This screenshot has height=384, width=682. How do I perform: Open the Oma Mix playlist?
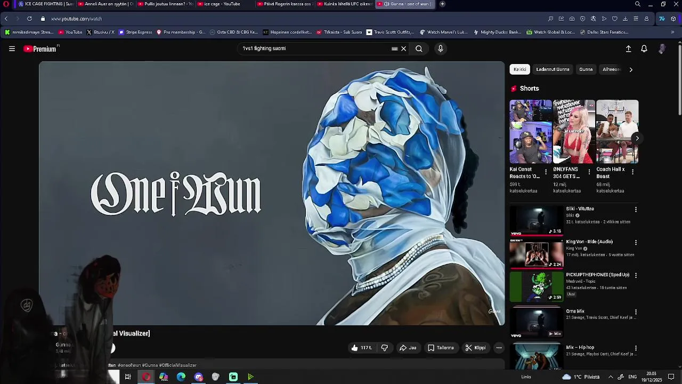click(x=537, y=323)
